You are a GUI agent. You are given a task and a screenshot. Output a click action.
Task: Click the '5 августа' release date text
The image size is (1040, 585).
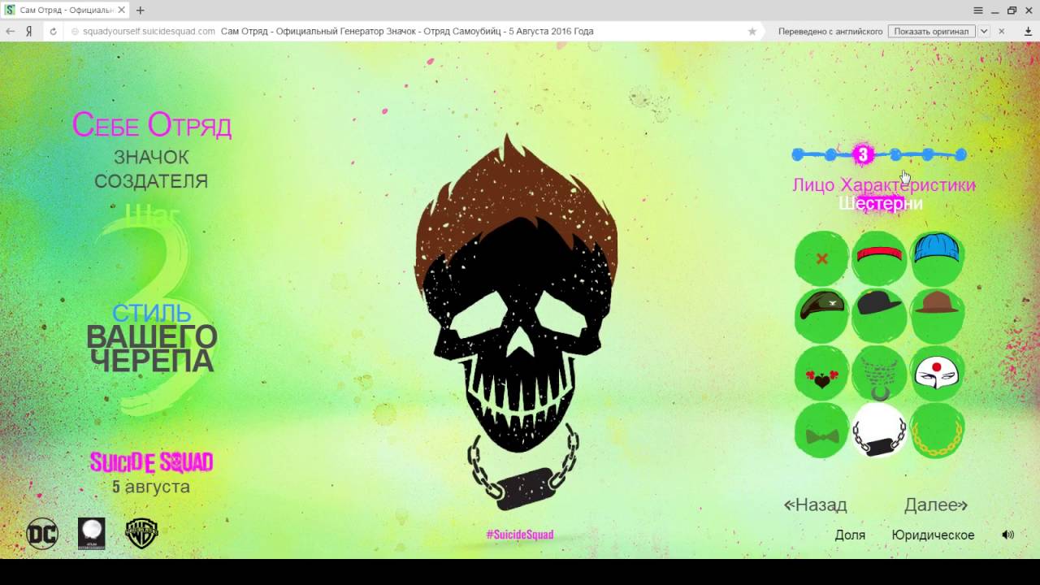151,487
